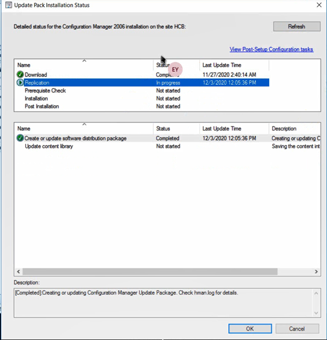This screenshot has height=340, width=327.
Task: Click the right arrow of horizontal scrollbar
Action: click(x=316, y=272)
